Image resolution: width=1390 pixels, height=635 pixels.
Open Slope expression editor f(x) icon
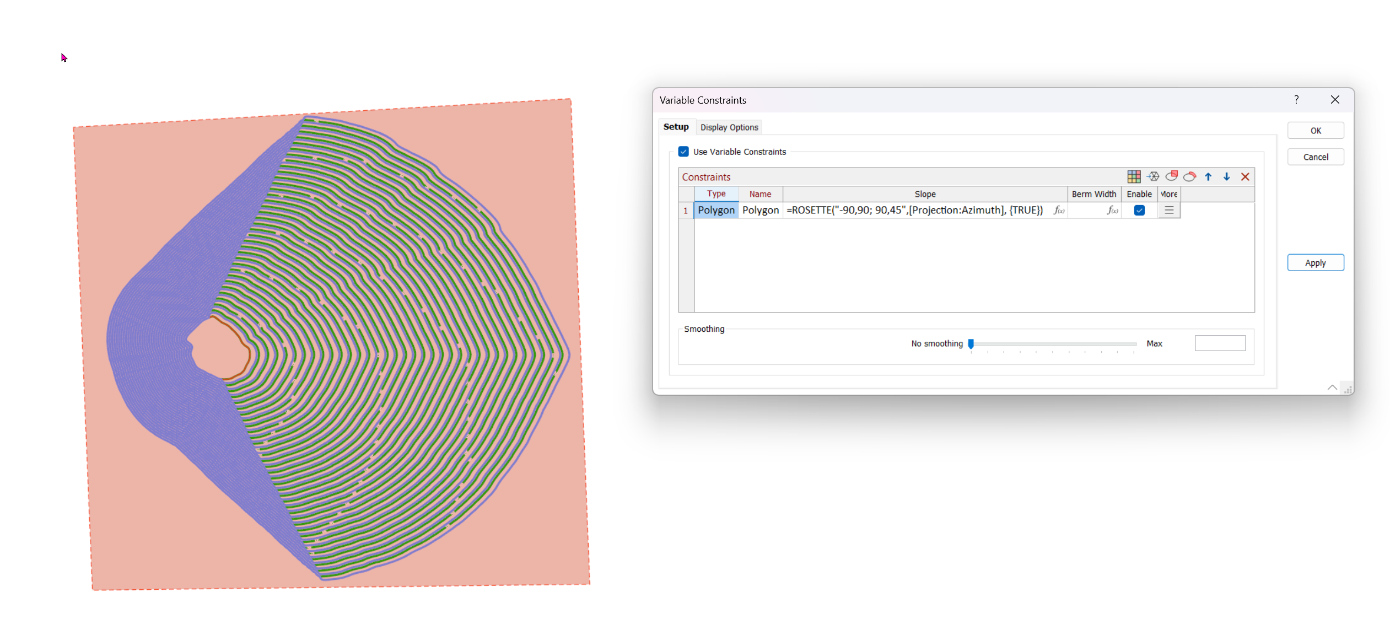coord(1059,210)
